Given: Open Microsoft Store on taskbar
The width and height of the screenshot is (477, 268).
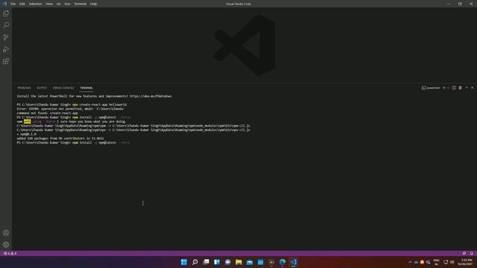Looking at the screenshot, I should point(261,262).
